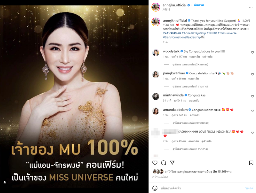This screenshot has width=256, height=193.
Task: Like amanda.obdam's comment heart
Action: point(252,111)
